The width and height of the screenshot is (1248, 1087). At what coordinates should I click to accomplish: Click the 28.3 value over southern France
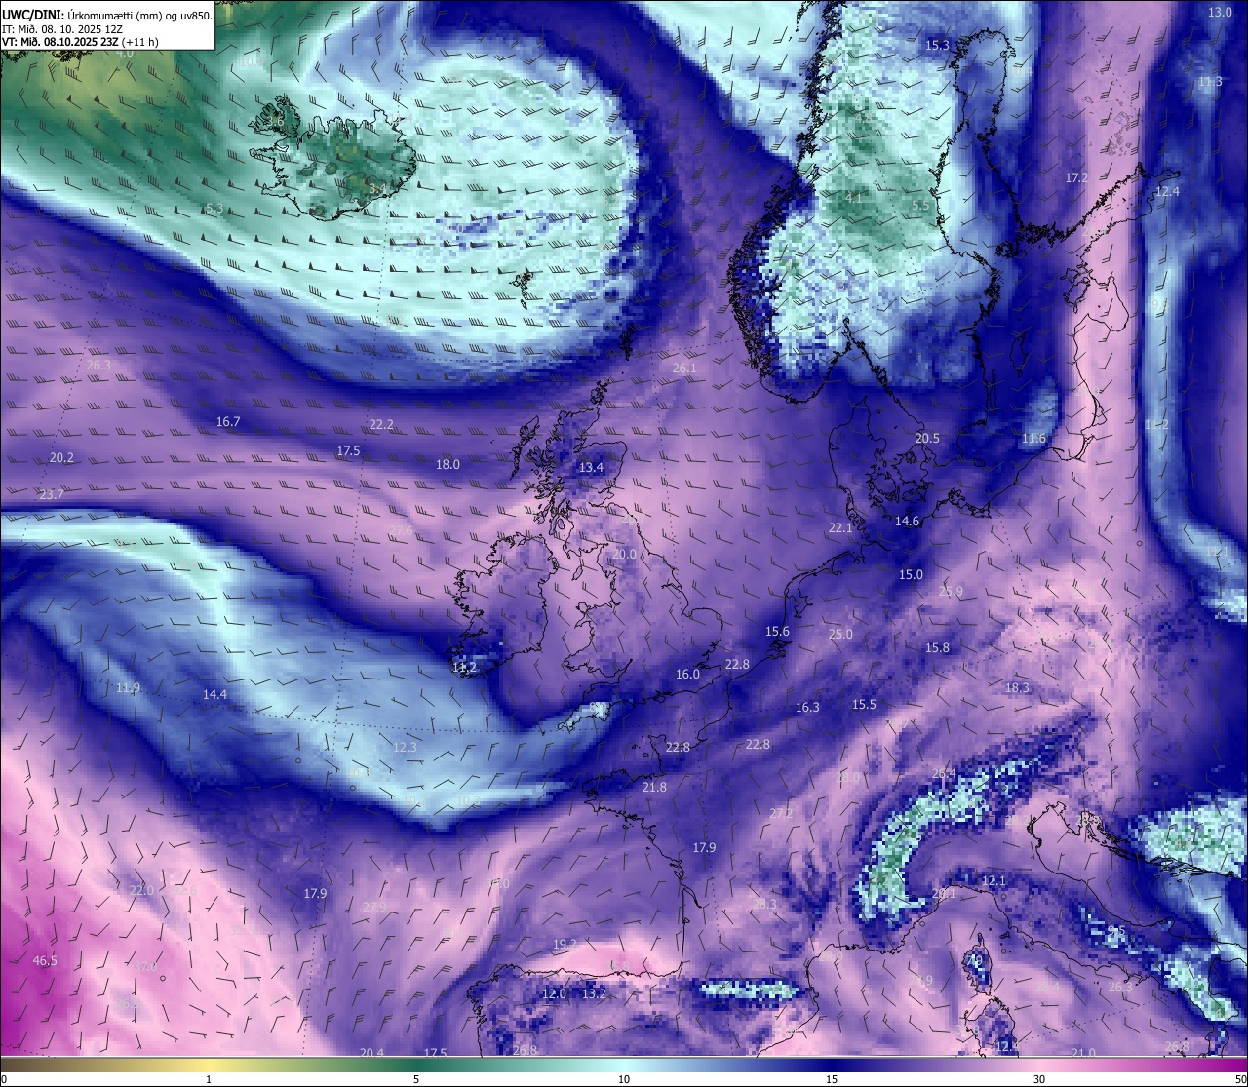pyautogui.click(x=764, y=905)
